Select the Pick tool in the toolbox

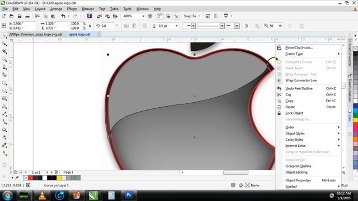coord(4,36)
